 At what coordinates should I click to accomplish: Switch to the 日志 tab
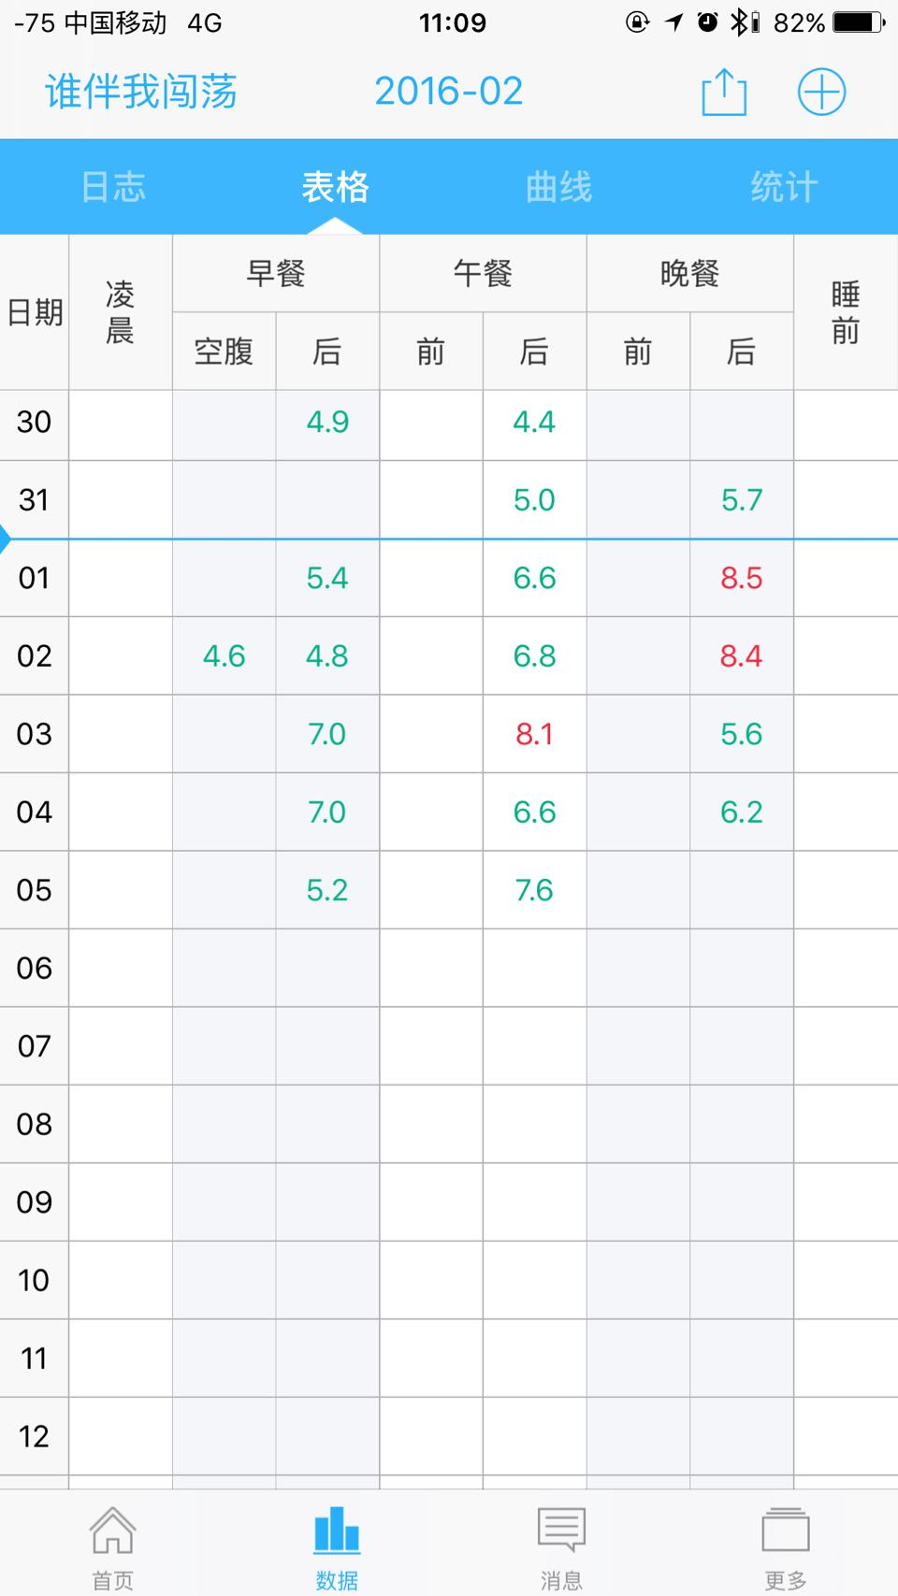coord(113,187)
